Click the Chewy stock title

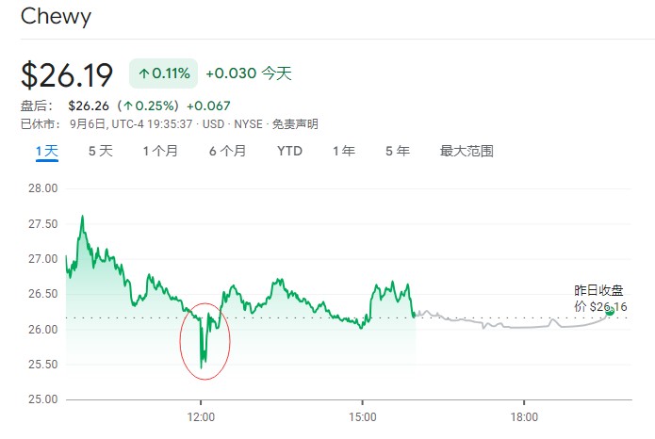click(x=56, y=16)
